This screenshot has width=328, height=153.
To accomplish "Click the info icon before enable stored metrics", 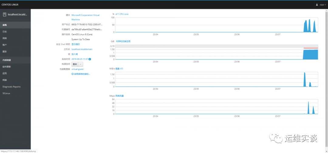I will tap(73, 74).
